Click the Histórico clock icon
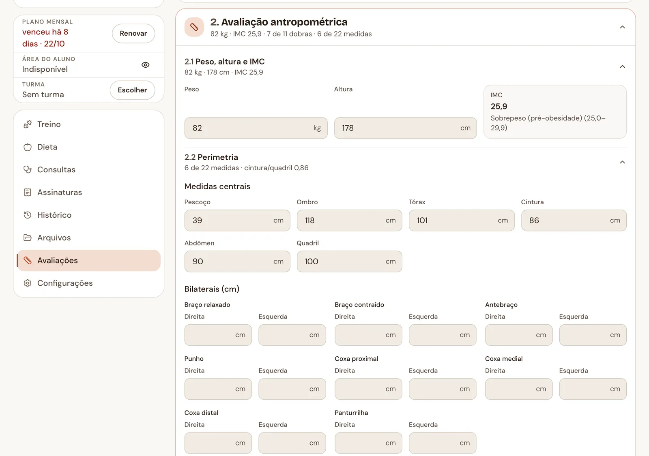649x456 pixels. pos(28,215)
